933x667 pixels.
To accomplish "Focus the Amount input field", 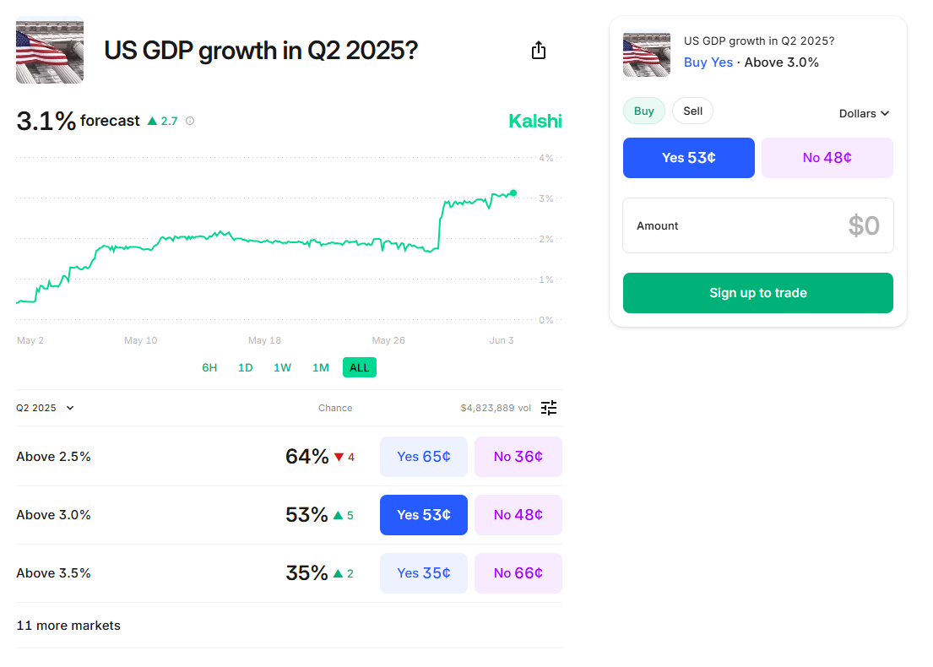I will [x=758, y=225].
